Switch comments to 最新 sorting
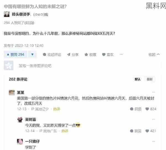166x150 pixels. click(150, 79)
